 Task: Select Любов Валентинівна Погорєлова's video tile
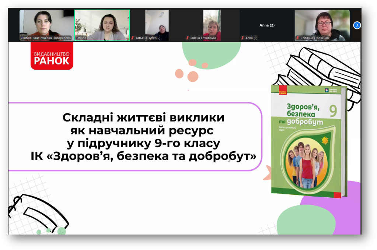(46, 23)
